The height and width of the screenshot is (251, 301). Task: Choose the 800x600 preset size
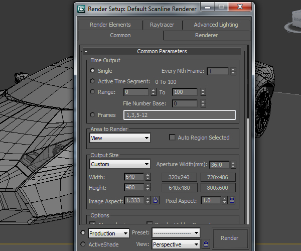click(218, 188)
